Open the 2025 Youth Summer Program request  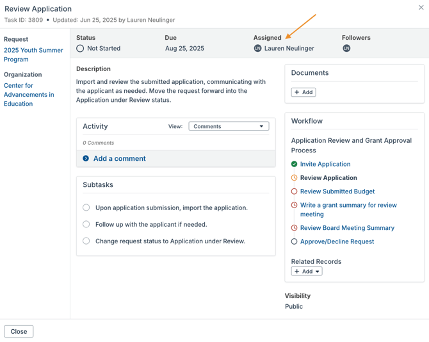tap(33, 54)
